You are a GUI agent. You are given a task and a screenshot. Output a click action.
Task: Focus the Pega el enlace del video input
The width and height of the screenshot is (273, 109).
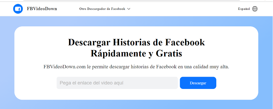pos(117,83)
